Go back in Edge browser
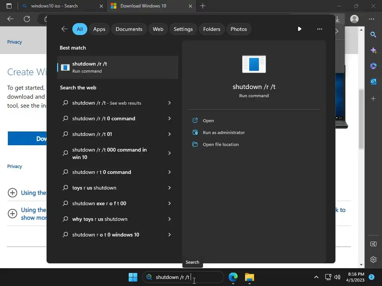The image size is (382, 286). pos(10,19)
